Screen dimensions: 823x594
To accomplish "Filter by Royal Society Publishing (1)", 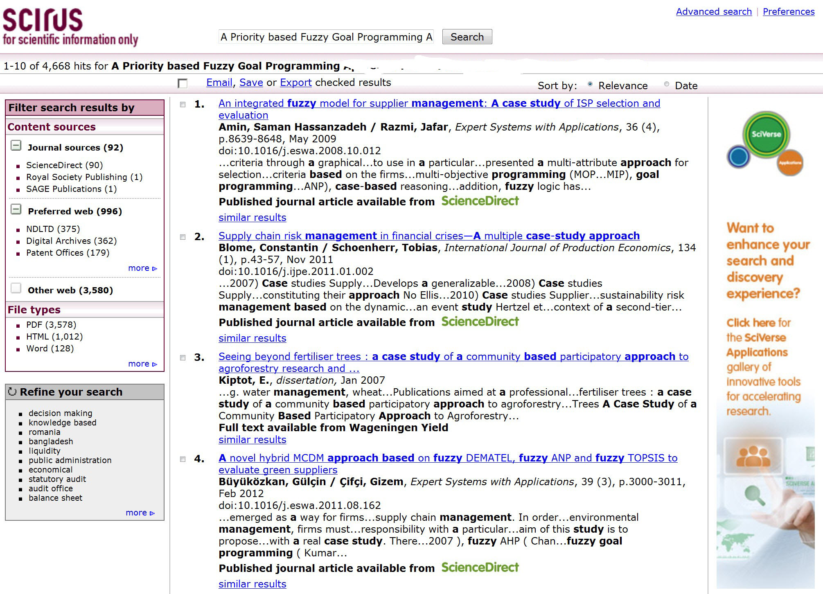I will point(84,177).
